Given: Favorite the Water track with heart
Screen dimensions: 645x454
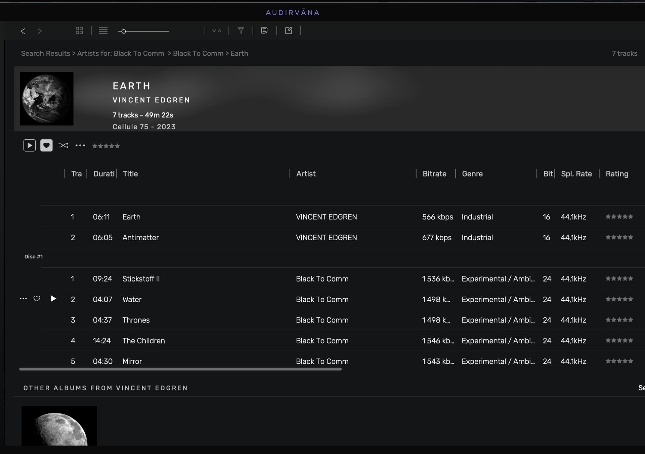Looking at the screenshot, I should [x=37, y=299].
